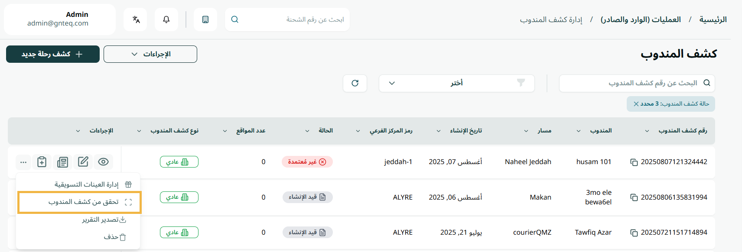Expand نوع كشف المندوب column chevron
Screen dimensions: 742x252
coord(139,131)
